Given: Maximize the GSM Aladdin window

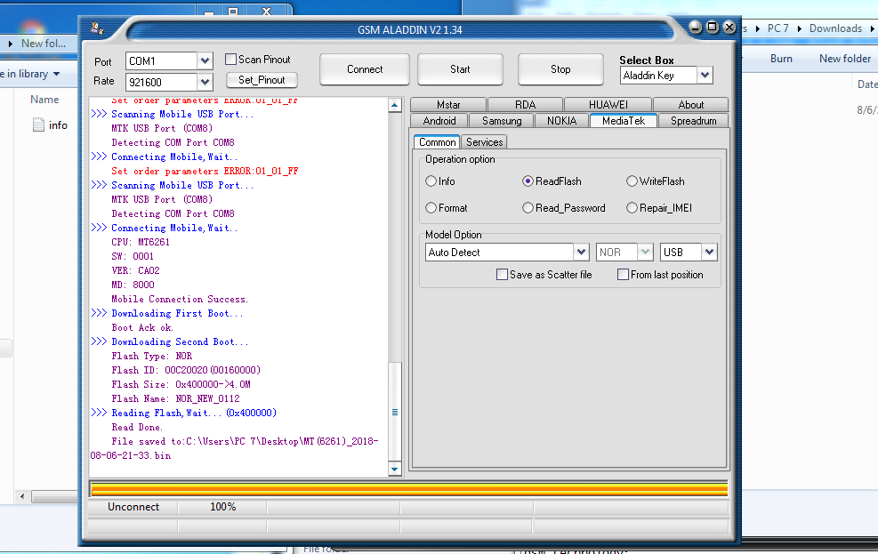Looking at the screenshot, I should coord(713,27).
